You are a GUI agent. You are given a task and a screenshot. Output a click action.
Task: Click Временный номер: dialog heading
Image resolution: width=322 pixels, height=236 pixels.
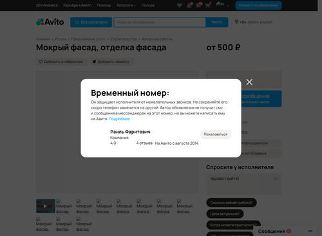(130, 93)
